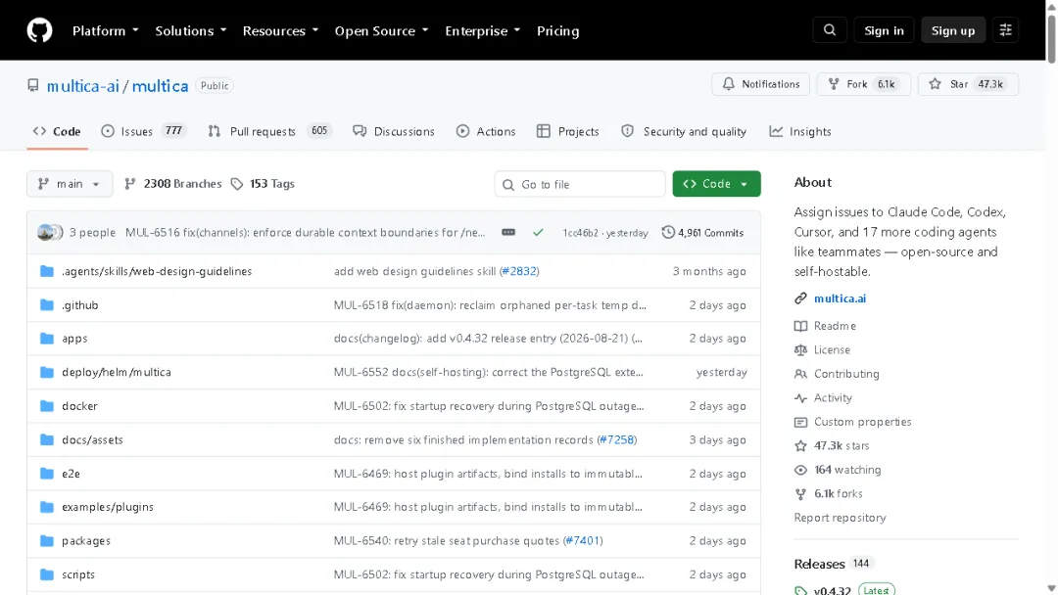Click the folder icon for e2e
This screenshot has height=595, width=1058.
point(47,474)
